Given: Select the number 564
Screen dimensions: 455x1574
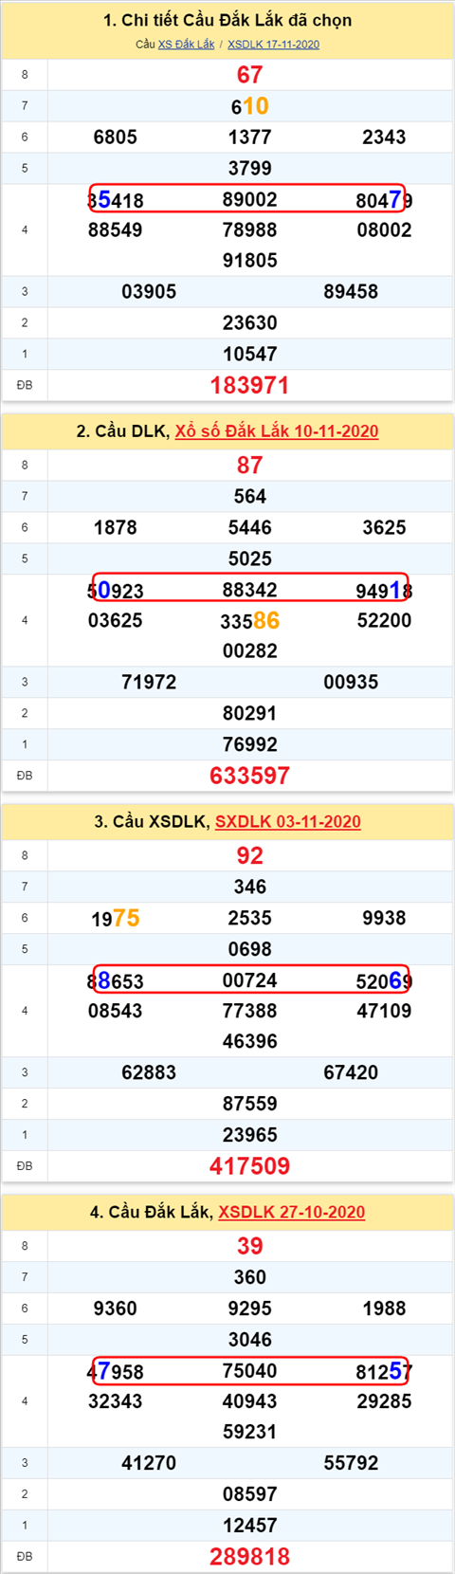Looking at the screenshot, I should pos(250,497).
